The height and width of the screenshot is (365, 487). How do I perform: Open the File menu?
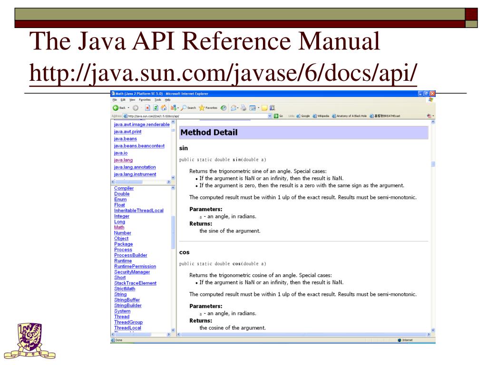tap(115, 100)
